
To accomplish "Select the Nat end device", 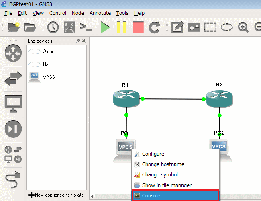I will pos(39,64).
